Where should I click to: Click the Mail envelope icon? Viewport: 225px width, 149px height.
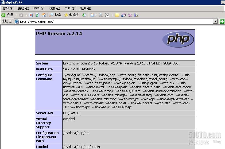(92, 15)
